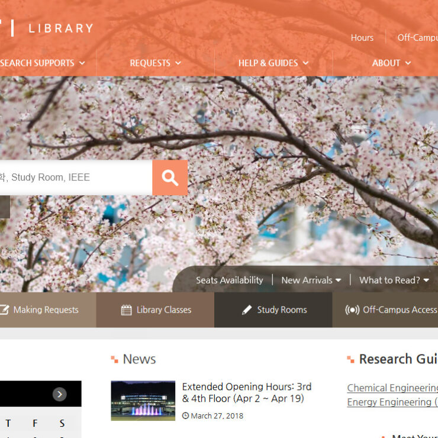Click the Library Classes calendar icon
The image size is (438, 438).
tap(126, 310)
